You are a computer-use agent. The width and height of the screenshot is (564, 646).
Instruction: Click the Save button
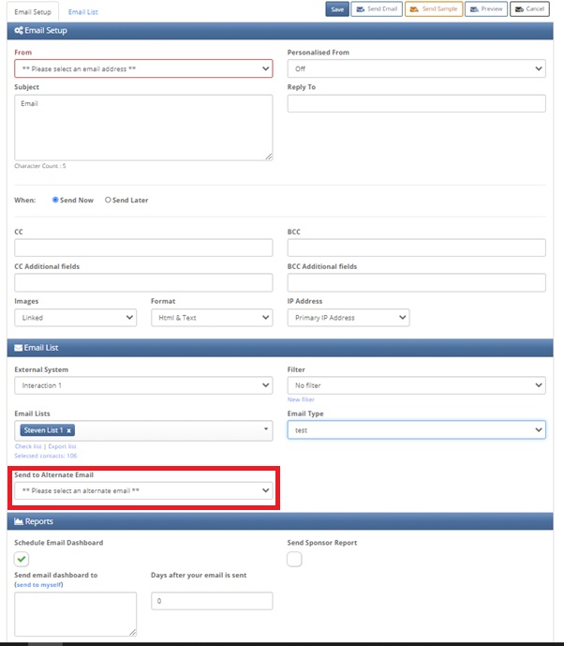point(337,9)
